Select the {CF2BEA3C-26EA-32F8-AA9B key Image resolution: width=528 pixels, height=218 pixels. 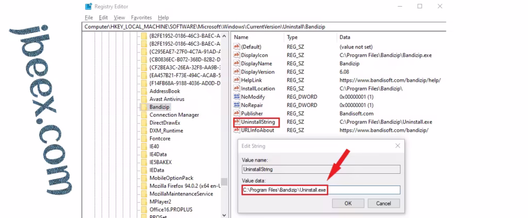(185, 67)
